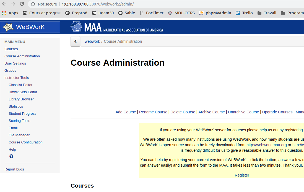Viewport: 304px width, 192px height.
Task: Open Instructor Tools menu item
Action: point(17,78)
